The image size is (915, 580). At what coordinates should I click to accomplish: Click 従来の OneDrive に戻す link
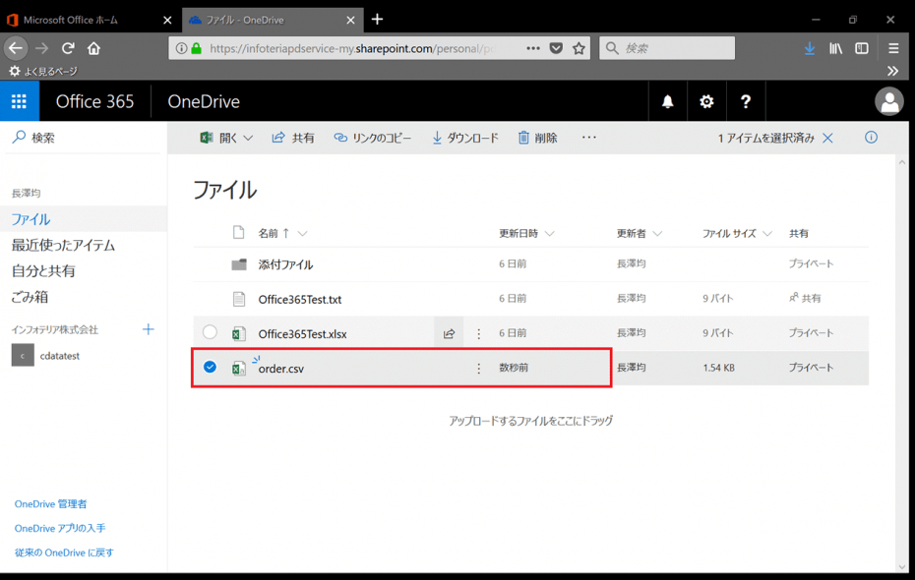point(64,552)
